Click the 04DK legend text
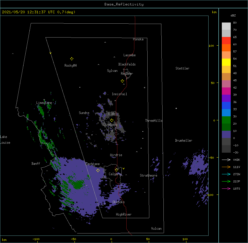 click(236, 160)
